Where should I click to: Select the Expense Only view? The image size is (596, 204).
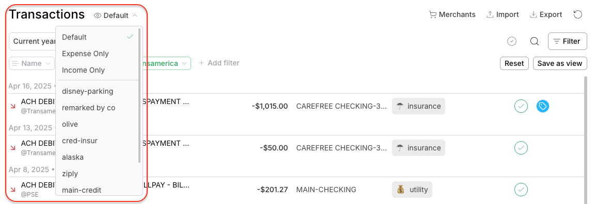85,54
